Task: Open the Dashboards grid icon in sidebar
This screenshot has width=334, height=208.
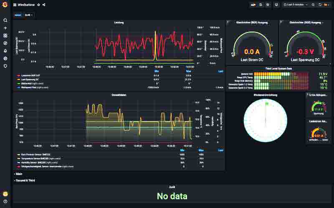Action: [5, 35]
